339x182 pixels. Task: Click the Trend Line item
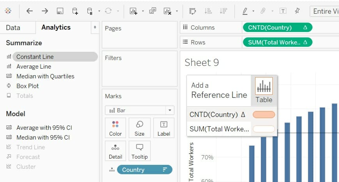coord(30,147)
